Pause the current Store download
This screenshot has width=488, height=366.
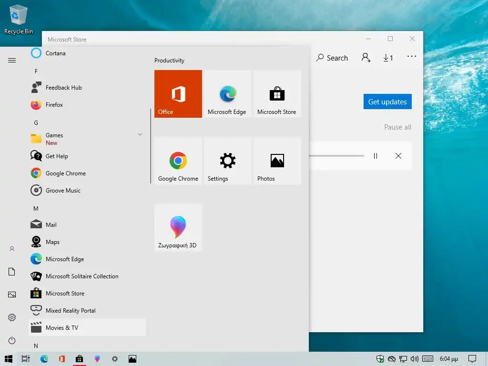tap(376, 156)
